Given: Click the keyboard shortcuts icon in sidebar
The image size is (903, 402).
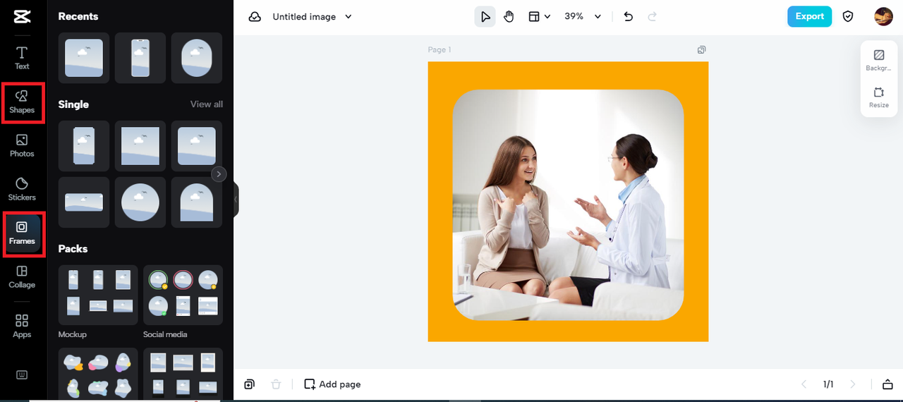Looking at the screenshot, I should pyautogui.click(x=22, y=374).
